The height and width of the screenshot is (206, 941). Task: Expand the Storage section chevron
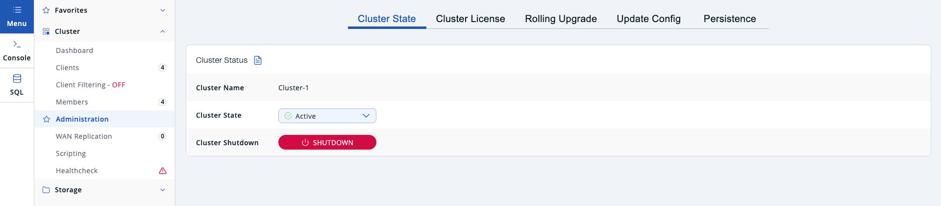(163, 190)
